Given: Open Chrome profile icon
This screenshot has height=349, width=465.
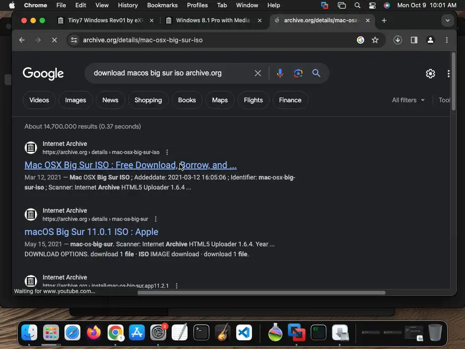Looking at the screenshot, I should tap(430, 40).
